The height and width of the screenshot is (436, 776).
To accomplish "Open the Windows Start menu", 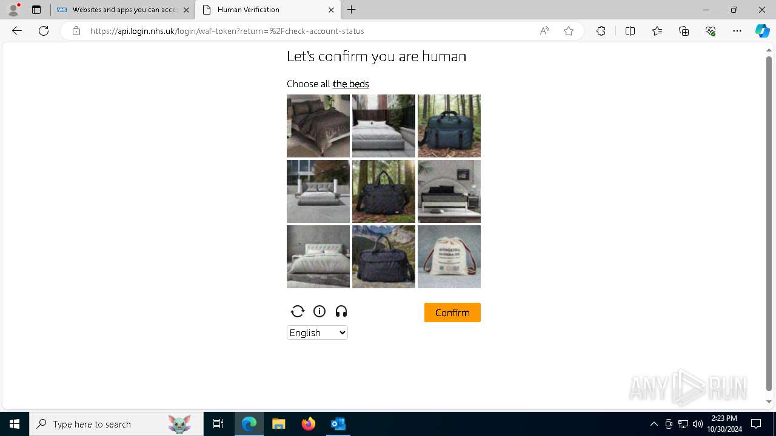I will click(15, 424).
